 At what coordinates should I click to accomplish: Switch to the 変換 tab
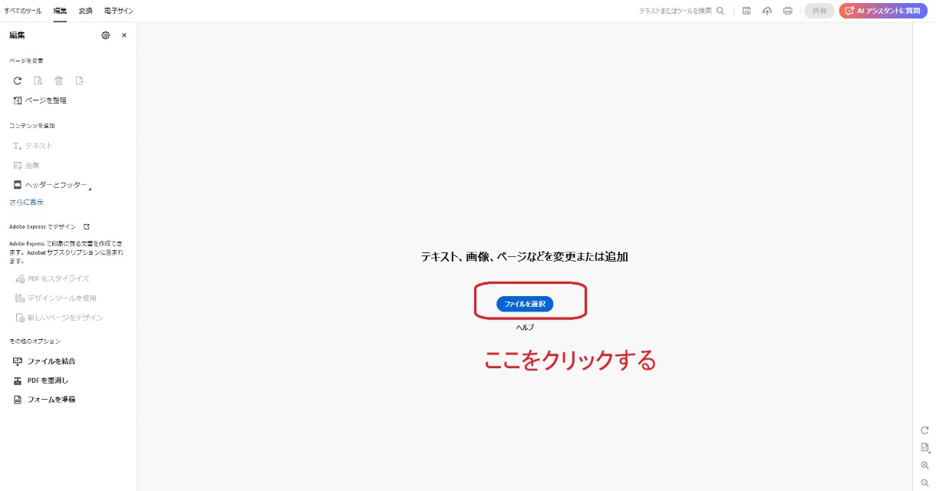(84, 11)
